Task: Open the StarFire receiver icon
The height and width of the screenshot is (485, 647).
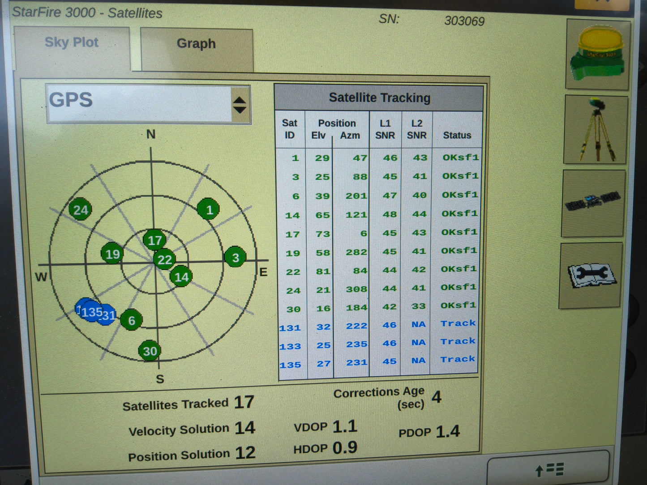Action: (598, 54)
